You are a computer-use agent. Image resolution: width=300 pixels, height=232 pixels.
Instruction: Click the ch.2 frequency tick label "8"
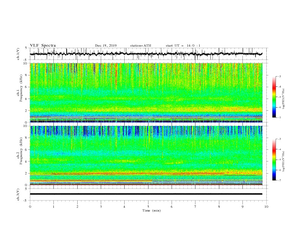coord(27,138)
